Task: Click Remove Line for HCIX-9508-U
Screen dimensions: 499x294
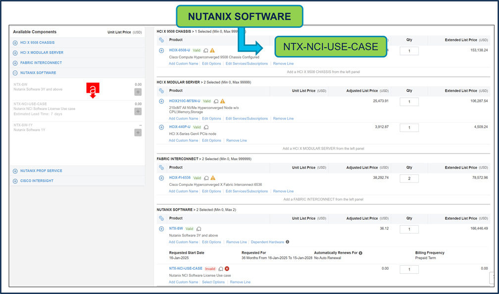Action: click(x=283, y=63)
